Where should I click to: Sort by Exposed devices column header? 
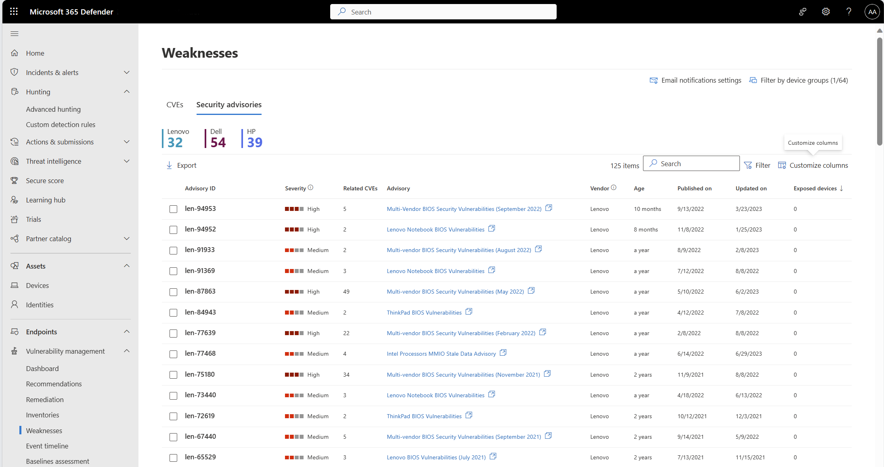tap(818, 188)
